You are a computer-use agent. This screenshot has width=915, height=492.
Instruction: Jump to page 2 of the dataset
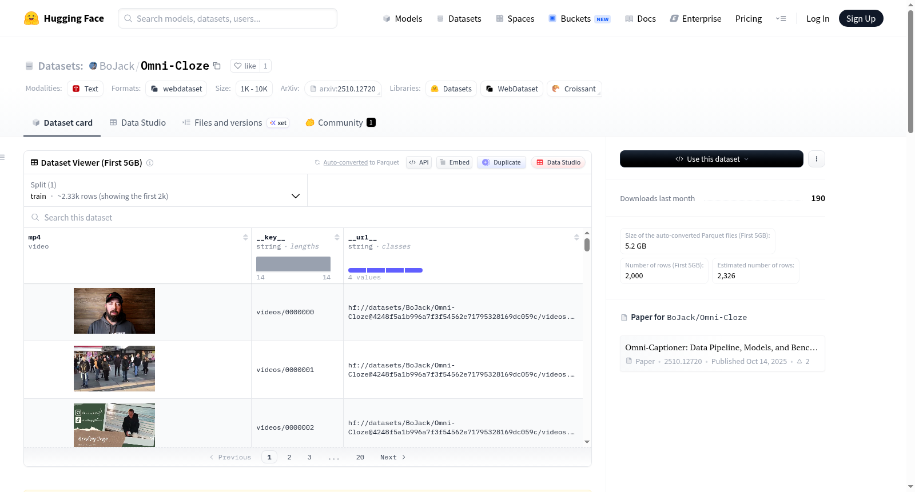pyautogui.click(x=289, y=457)
